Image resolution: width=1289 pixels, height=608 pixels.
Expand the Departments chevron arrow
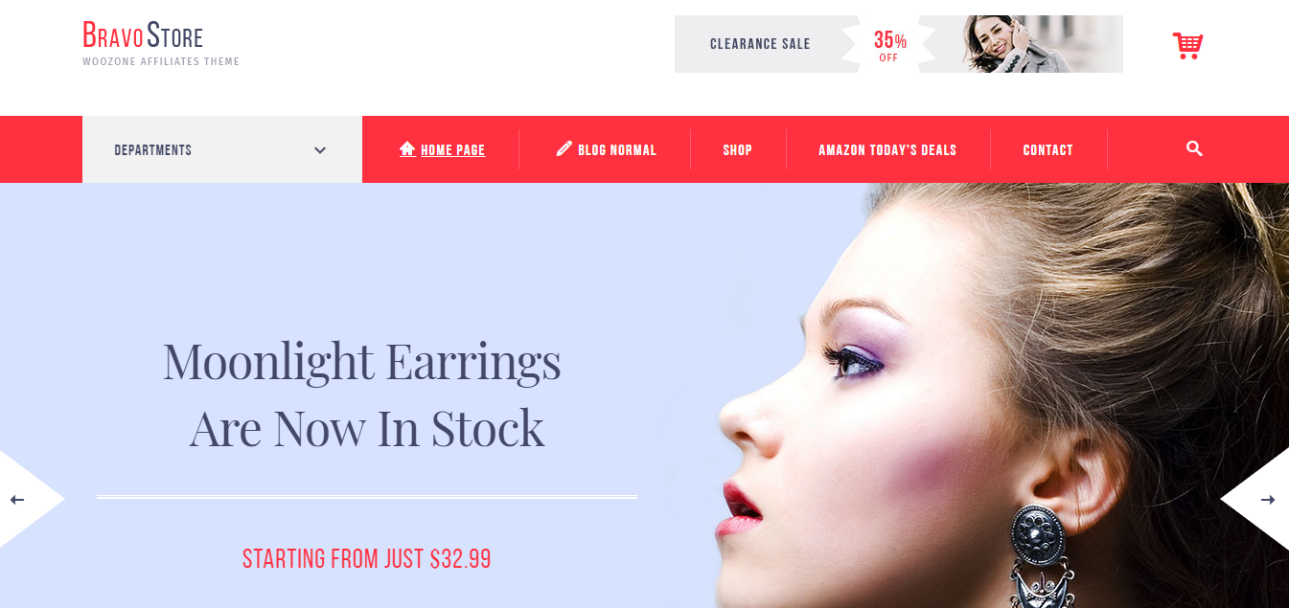tap(320, 150)
